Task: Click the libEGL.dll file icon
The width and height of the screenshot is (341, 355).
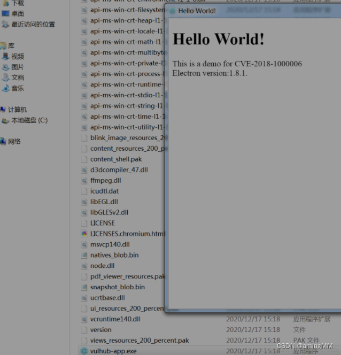Action: coord(84,202)
